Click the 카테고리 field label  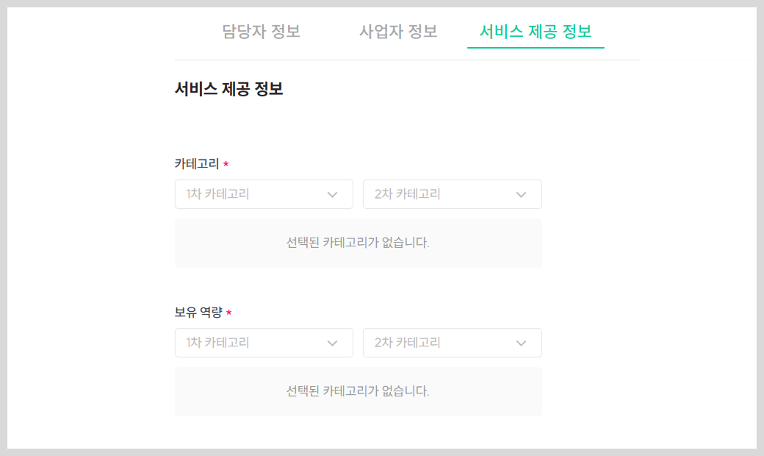197,164
